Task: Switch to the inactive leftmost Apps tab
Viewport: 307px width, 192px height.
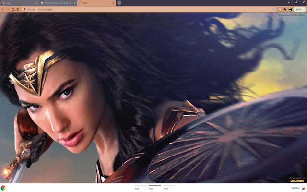Action: click(19, 3)
